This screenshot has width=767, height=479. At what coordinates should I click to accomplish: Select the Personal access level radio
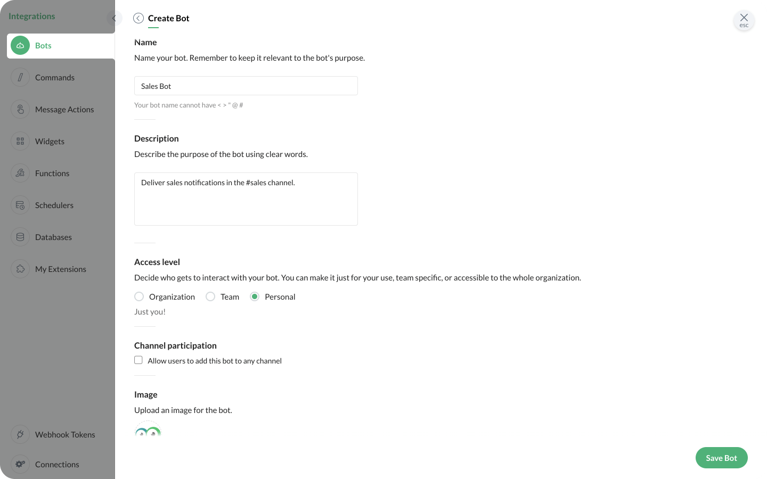[255, 296]
